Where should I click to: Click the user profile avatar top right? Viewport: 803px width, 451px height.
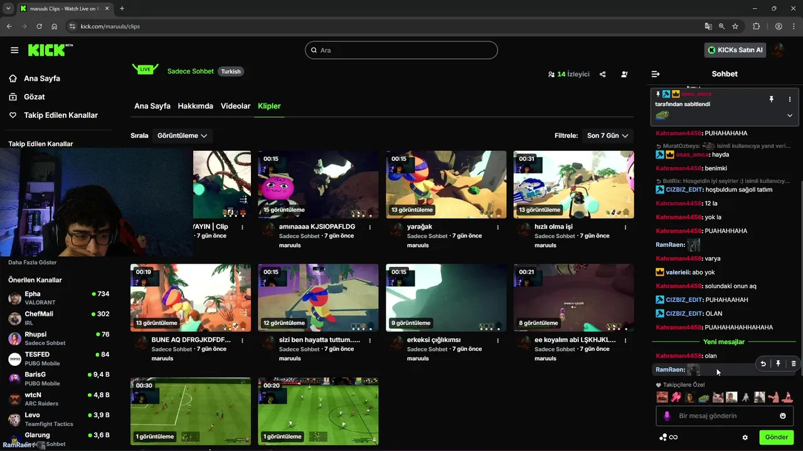tap(779, 50)
